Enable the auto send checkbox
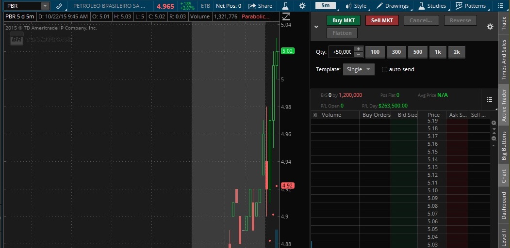This screenshot has width=510, height=248. tap(384, 69)
